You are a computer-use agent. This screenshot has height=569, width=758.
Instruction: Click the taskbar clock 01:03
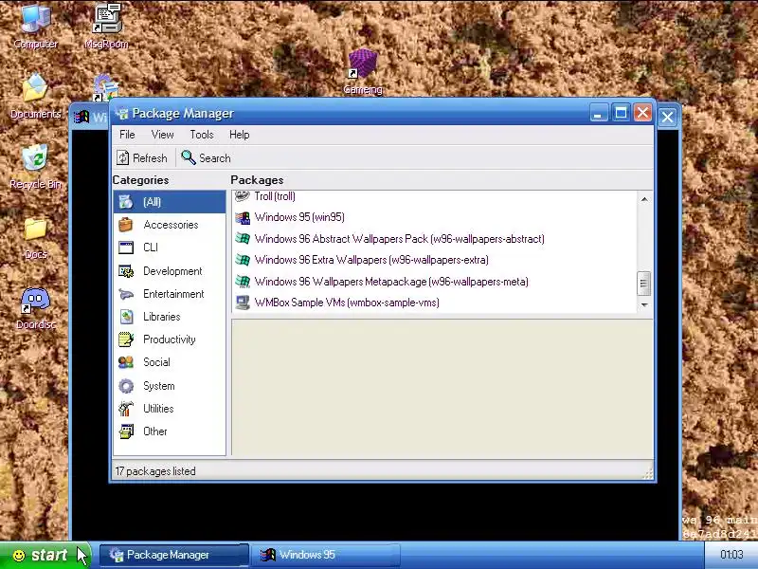click(x=731, y=555)
